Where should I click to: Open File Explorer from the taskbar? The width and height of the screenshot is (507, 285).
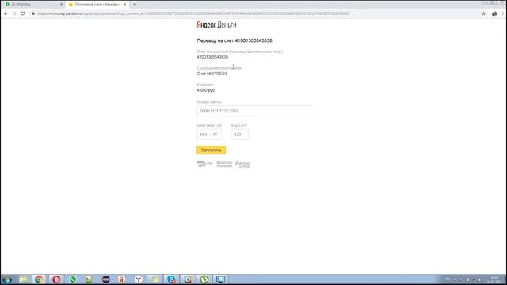coord(23,279)
